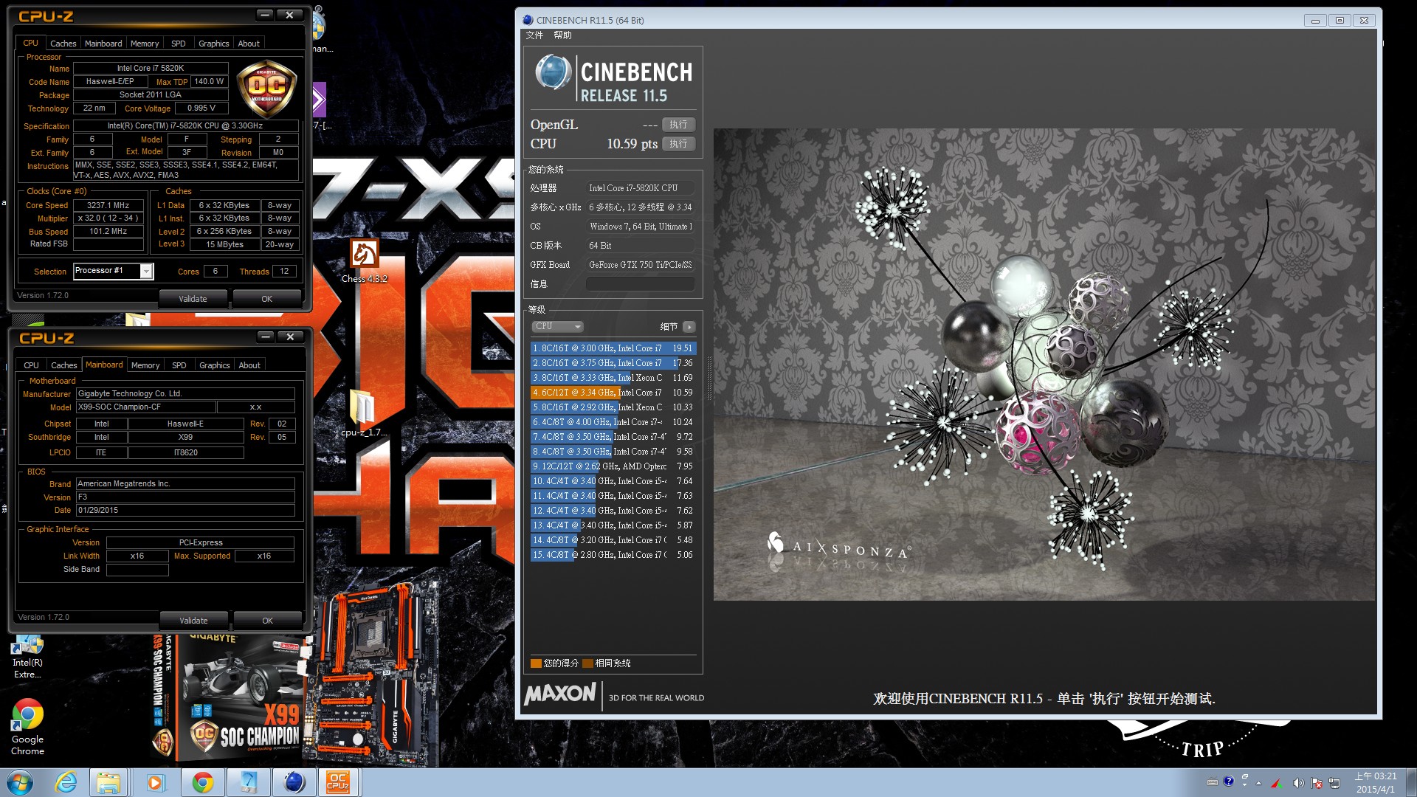
Task: Click the Cinebench rendered scene preview
Action: pos(1044,365)
